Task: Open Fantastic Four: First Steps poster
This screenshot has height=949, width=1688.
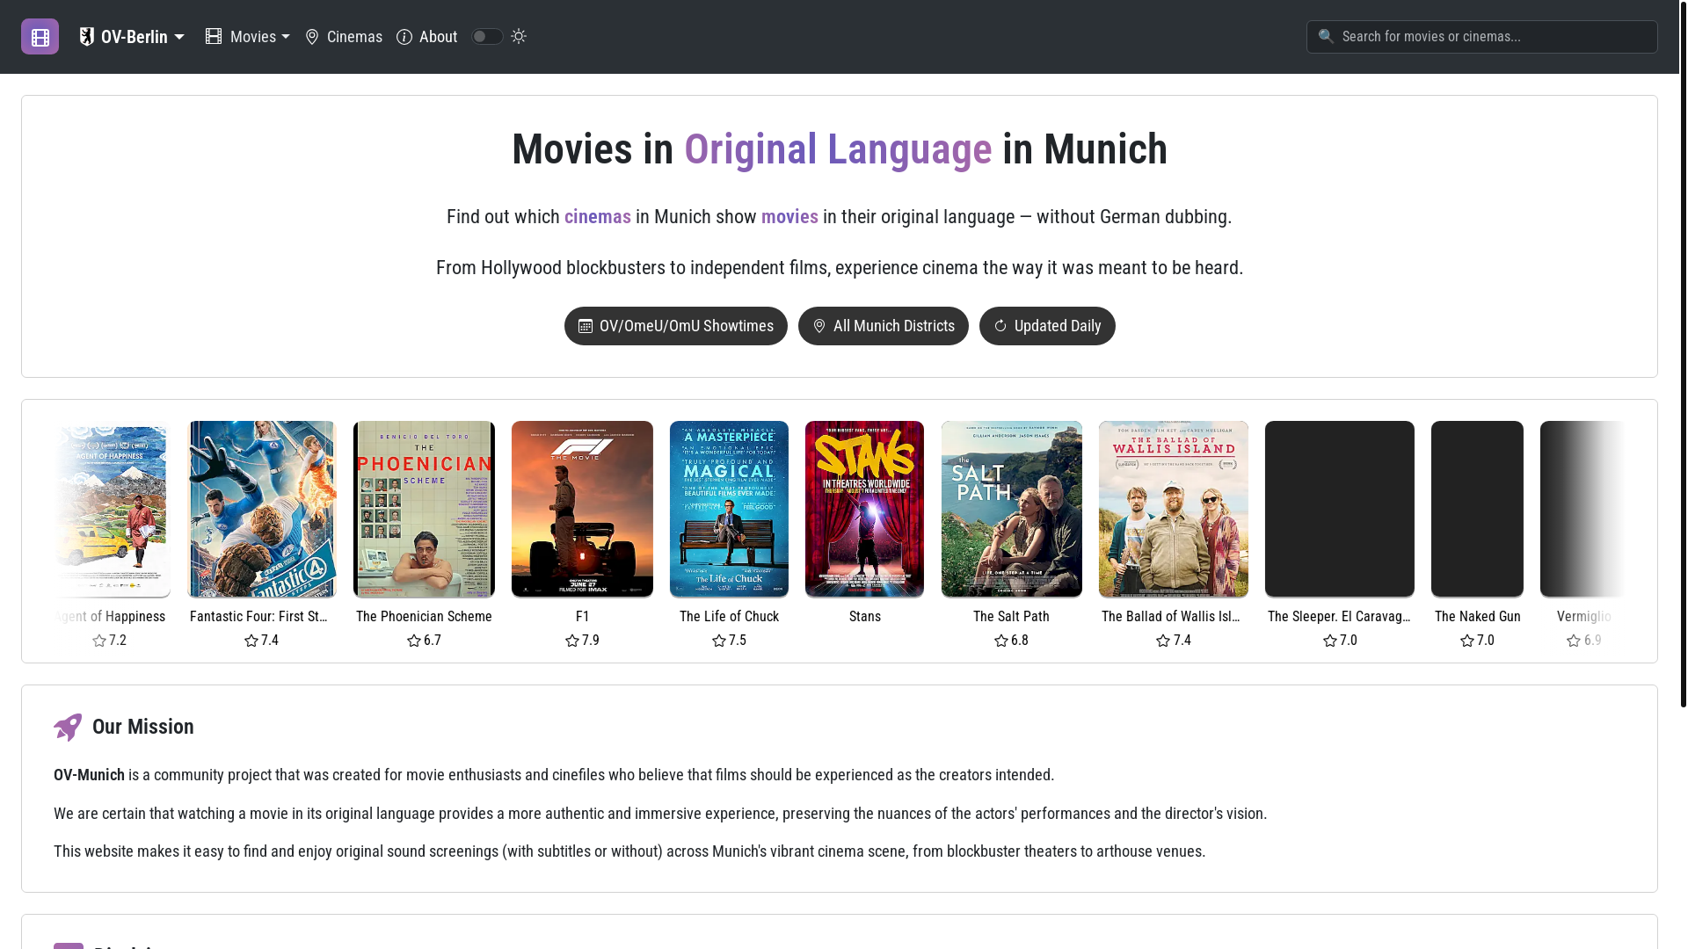Action: coord(262,510)
